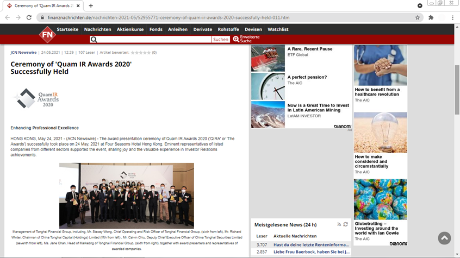The image size is (460, 258).
Task: Click the browser address bar URL
Action: [169, 17]
